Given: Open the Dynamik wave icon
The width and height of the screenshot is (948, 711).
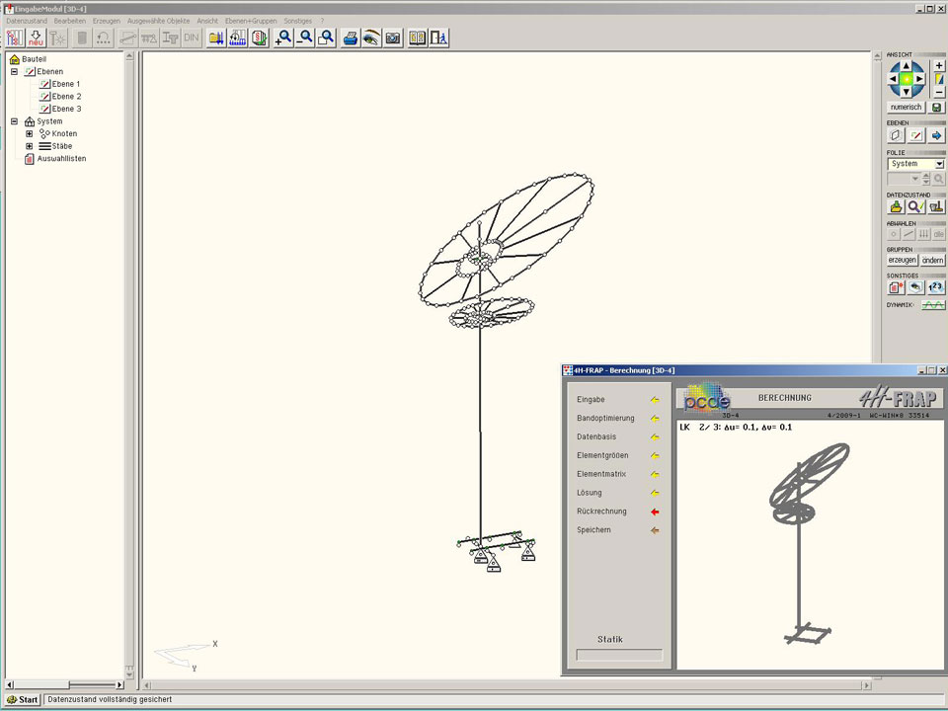Looking at the screenshot, I should (x=933, y=305).
